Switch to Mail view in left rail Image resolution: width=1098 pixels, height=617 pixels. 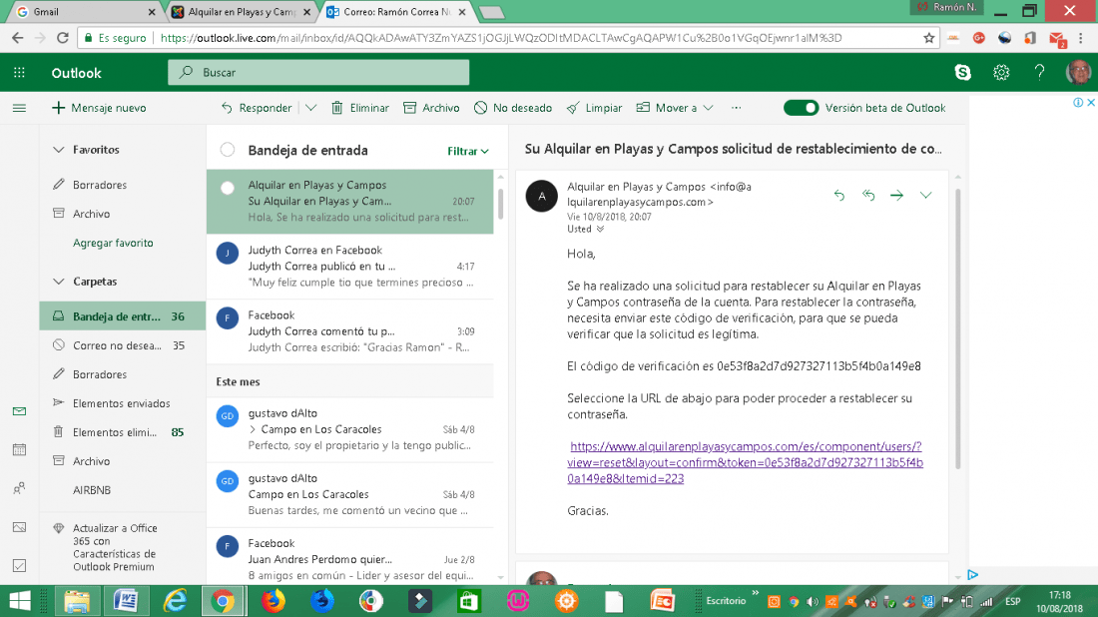click(x=19, y=411)
